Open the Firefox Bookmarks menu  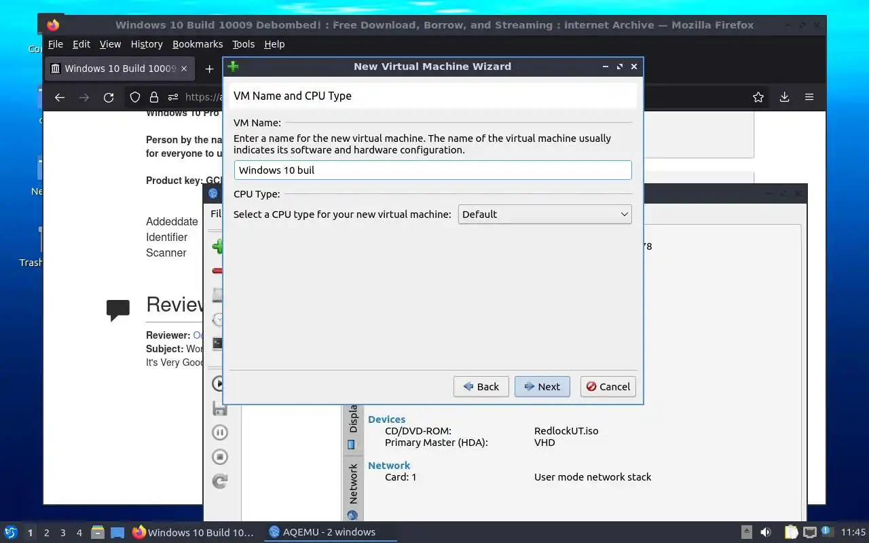pyautogui.click(x=198, y=44)
